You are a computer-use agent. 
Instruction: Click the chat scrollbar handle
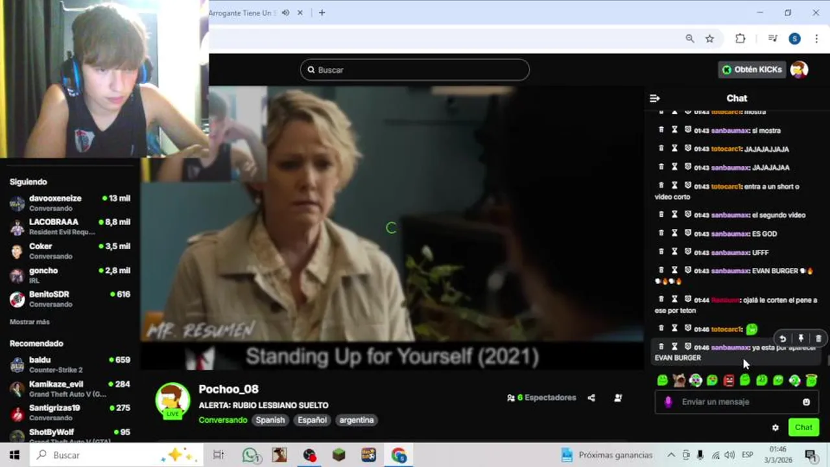click(827, 360)
